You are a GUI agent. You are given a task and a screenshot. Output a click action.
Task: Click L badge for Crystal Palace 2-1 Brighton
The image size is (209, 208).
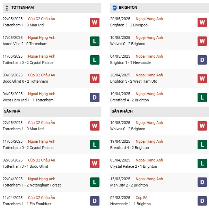[x=202, y=164]
